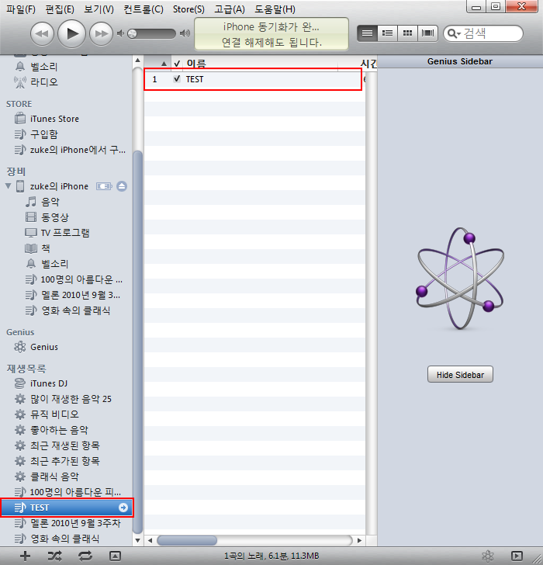The width and height of the screenshot is (543, 565).
Task: Open the Store(S) menu
Action: pyautogui.click(x=188, y=9)
